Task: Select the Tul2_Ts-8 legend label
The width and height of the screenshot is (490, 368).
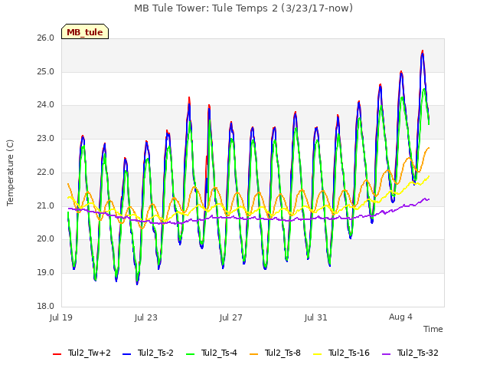Action: point(283,353)
